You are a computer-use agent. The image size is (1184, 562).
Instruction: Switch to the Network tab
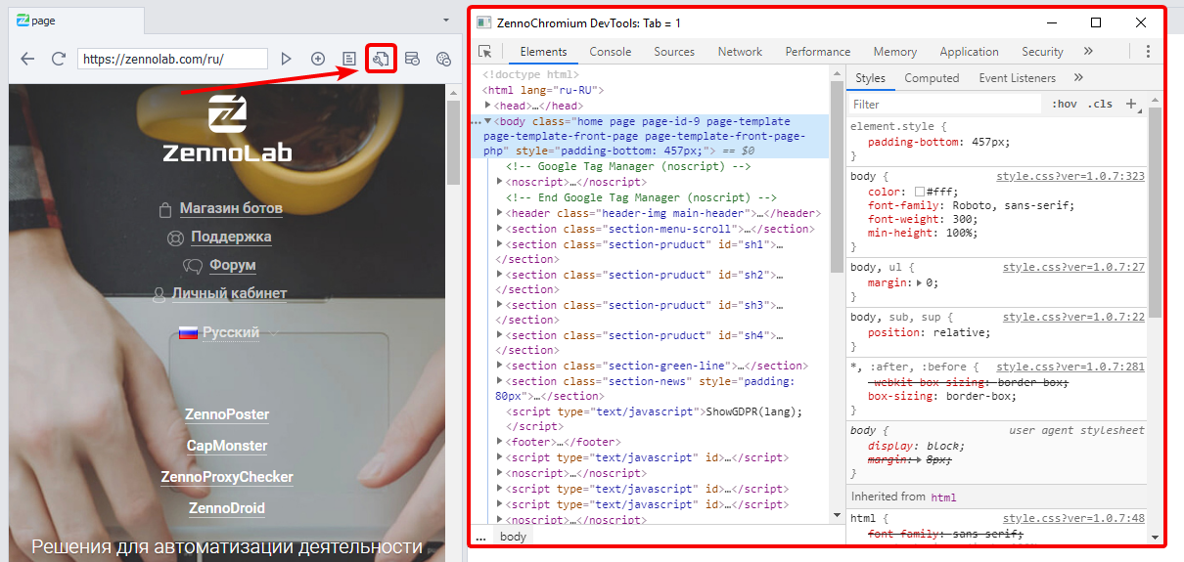(x=740, y=52)
